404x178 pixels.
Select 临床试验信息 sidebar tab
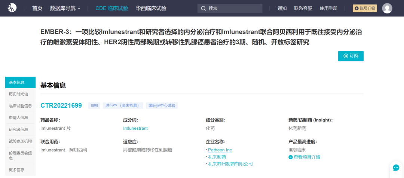click(20, 106)
